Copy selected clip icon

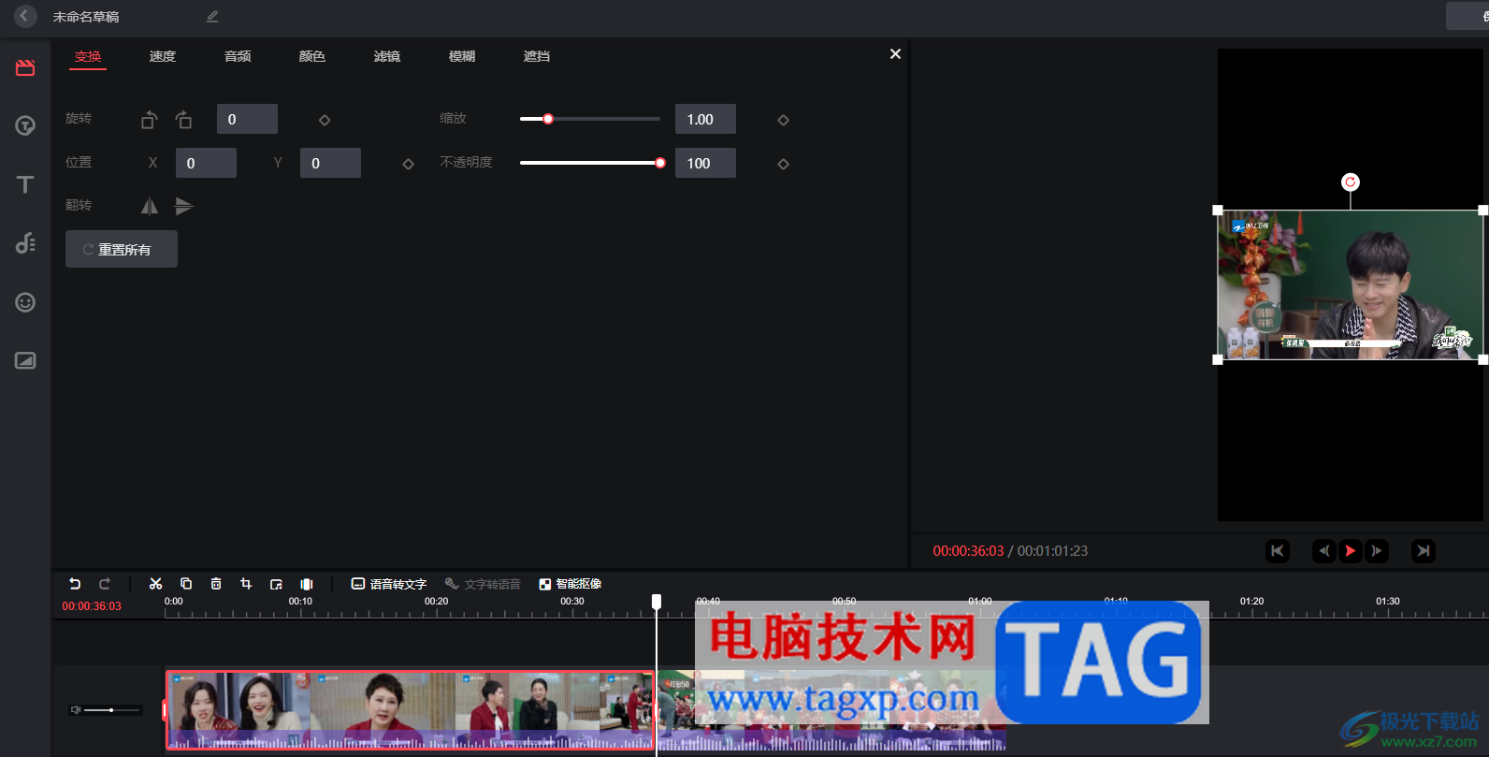click(186, 584)
